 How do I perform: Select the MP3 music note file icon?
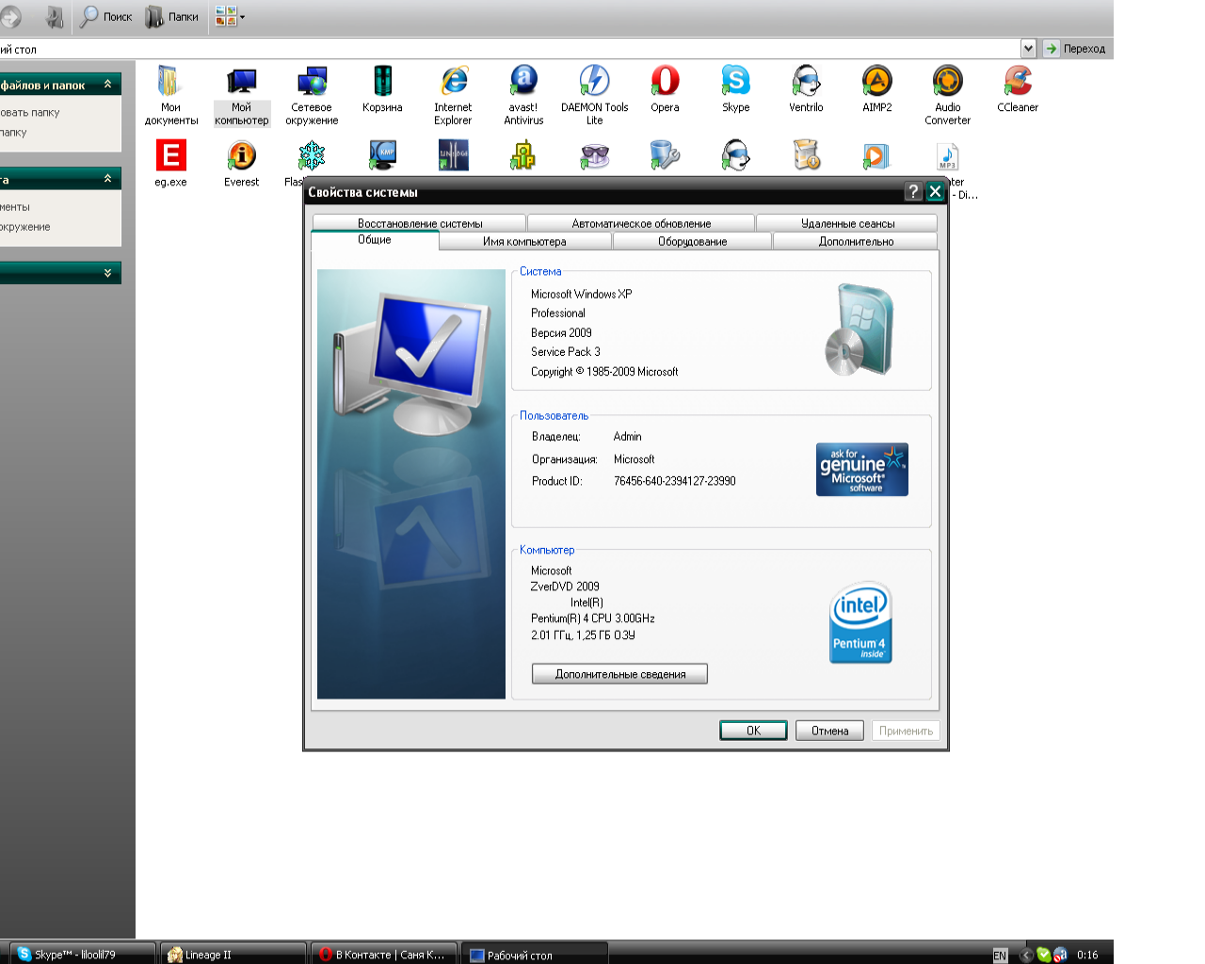click(x=947, y=155)
